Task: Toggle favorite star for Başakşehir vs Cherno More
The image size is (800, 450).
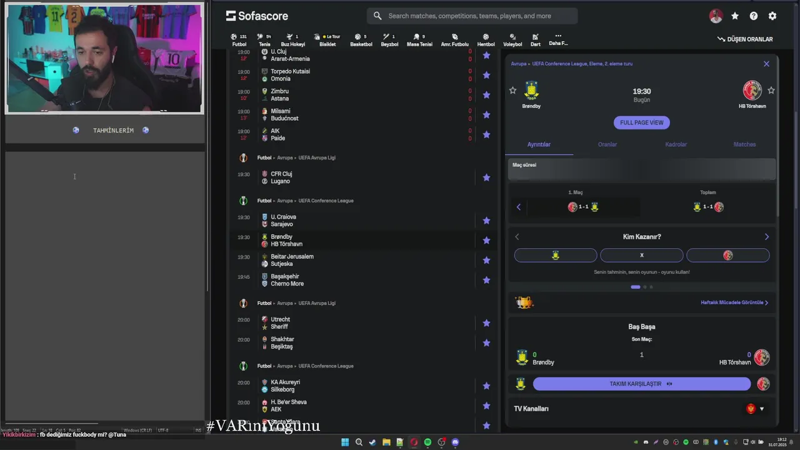Action: (x=486, y=280)
